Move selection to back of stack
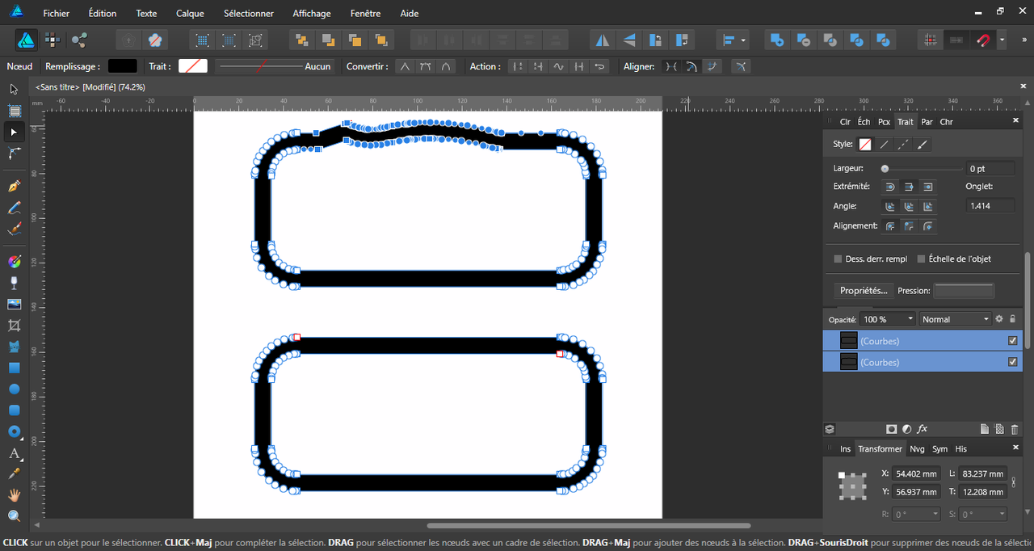 [x=301, y=40]
